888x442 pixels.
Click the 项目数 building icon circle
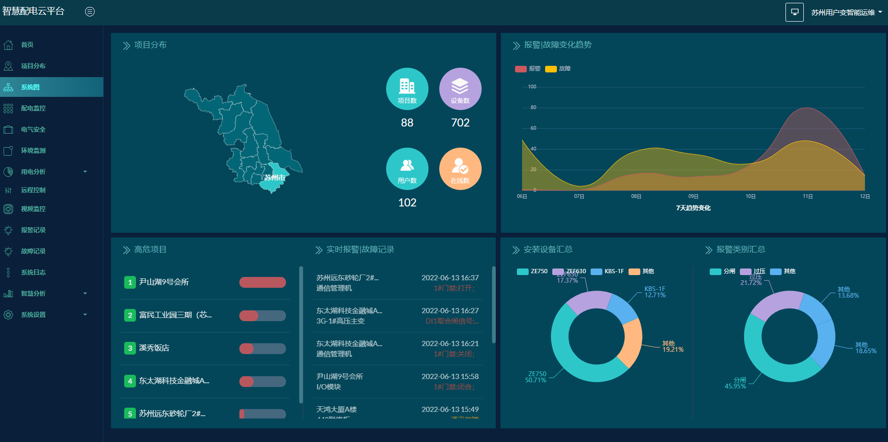(407, 89)
